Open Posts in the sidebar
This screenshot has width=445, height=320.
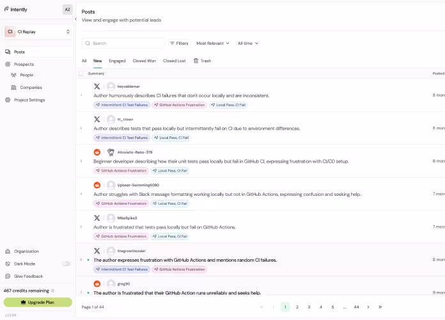[x=19, y=52]
